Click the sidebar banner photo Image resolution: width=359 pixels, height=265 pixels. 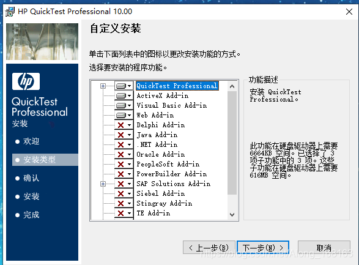coord(42,42)
